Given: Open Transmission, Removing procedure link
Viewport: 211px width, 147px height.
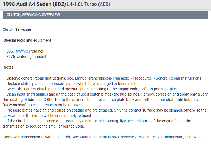Looking at the screenshot, I should (x=136, y=137).
